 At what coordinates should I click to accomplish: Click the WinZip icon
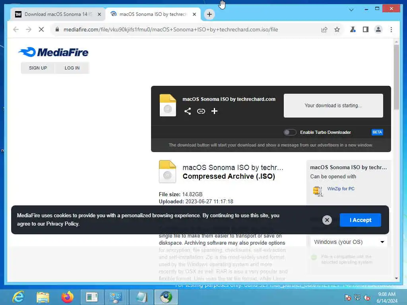point(318,191)
